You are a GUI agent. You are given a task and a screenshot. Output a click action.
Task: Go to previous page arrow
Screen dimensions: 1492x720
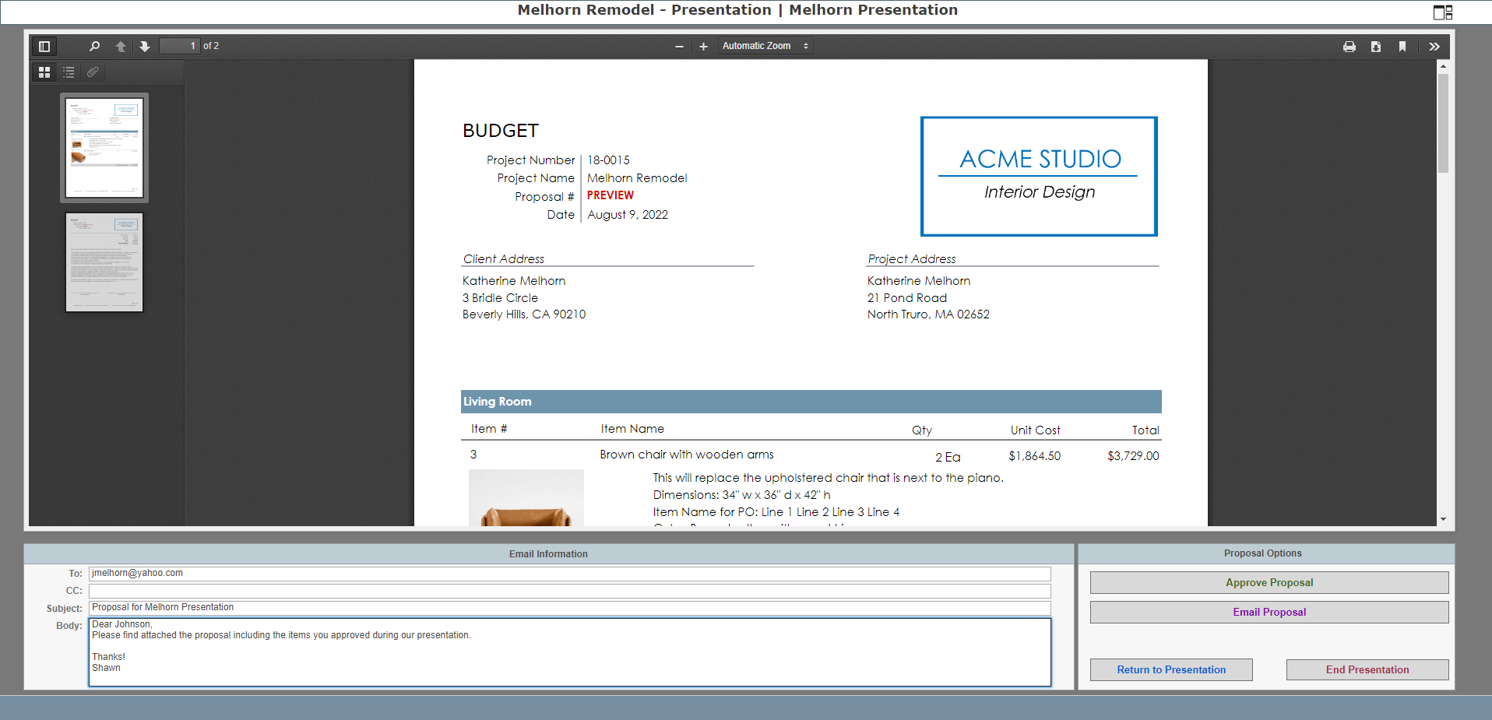121,46
